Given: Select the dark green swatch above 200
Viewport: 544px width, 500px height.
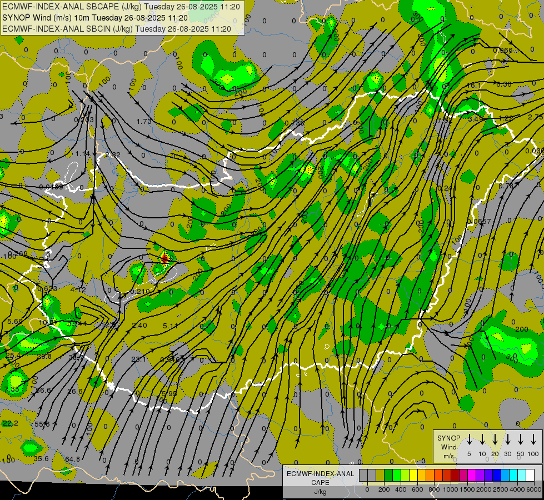Looking at the screenshot, I should tap(388, 475).
